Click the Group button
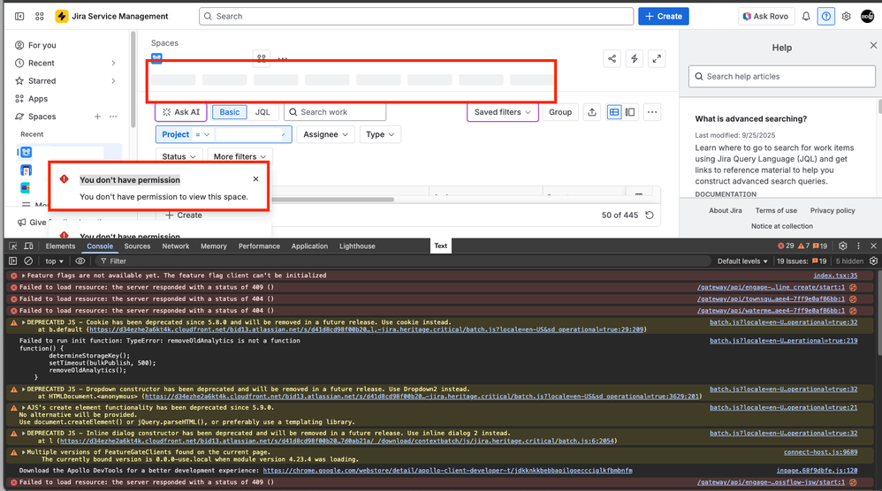Screen dimensions: 882x491 click(560, 112)
